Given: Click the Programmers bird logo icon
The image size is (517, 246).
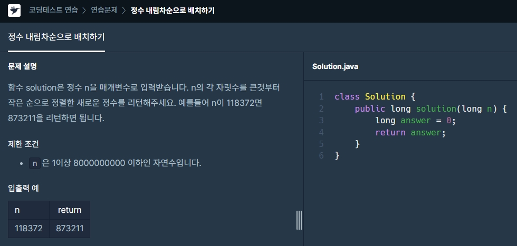Looking at the screenshot, I should [x=14, y=11].
